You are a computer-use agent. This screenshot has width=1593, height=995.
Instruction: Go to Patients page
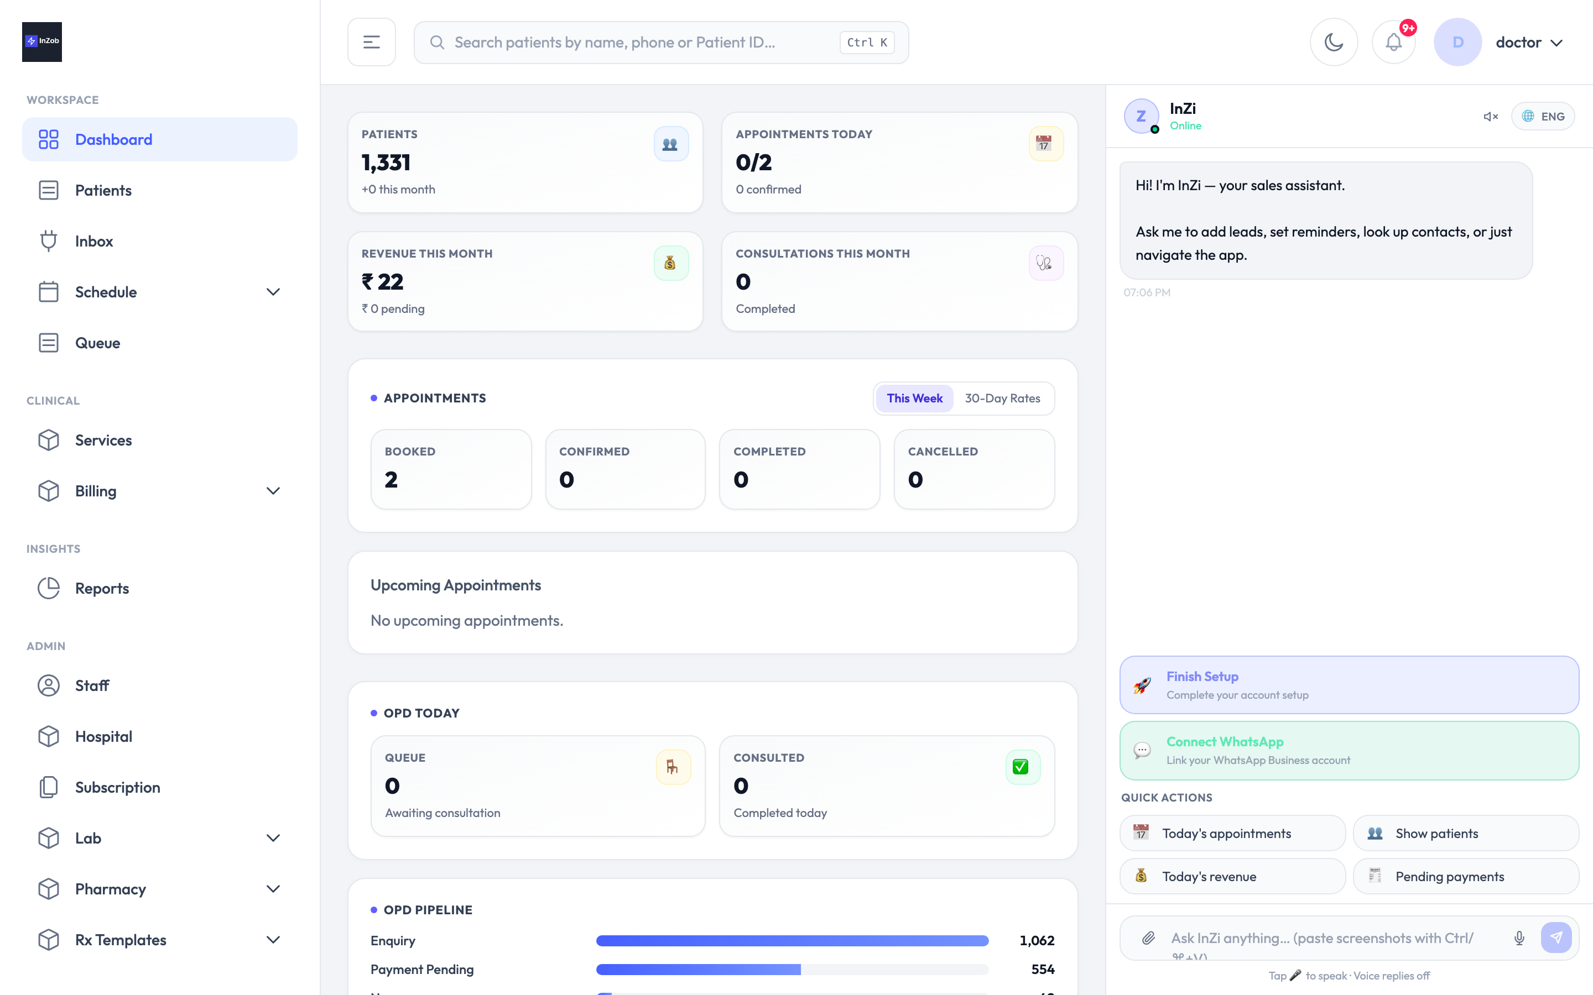click(x=160, y=190)
